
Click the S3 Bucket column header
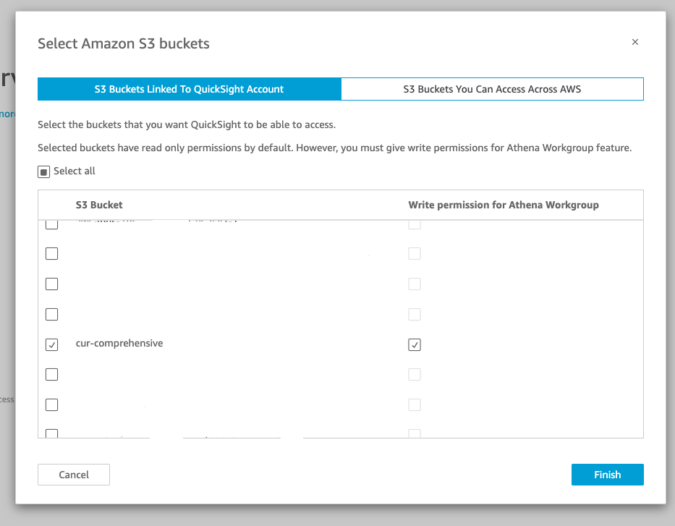(99, 205)
